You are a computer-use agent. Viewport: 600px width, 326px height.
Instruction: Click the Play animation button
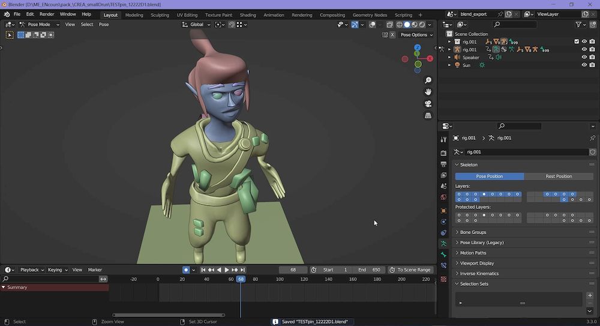pos(227,270)
